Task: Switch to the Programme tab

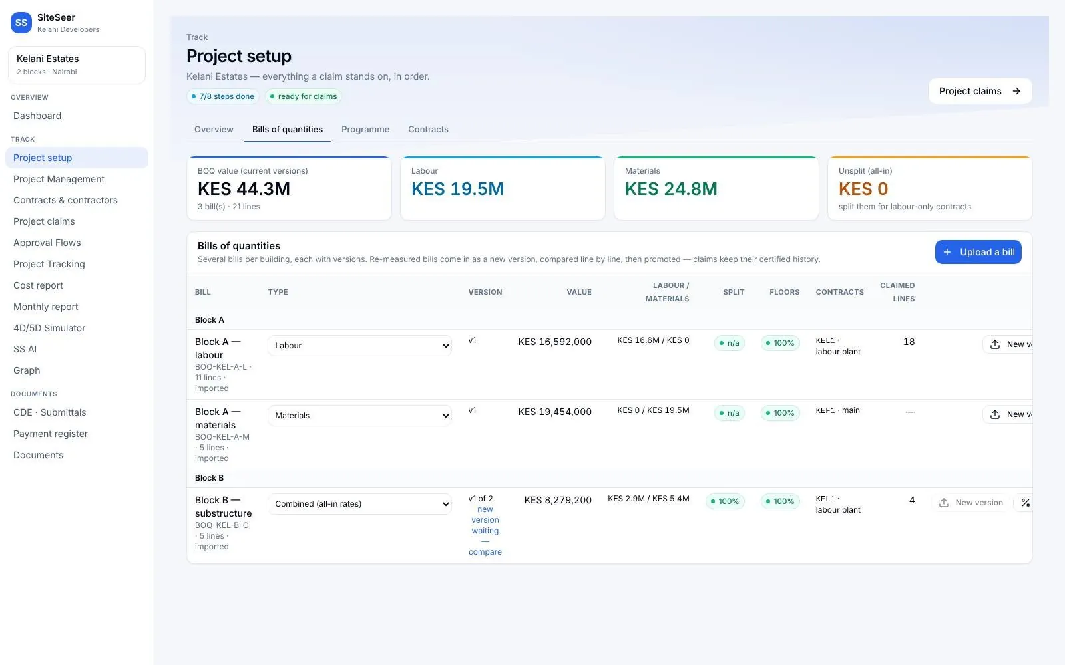Action: click(365, 130)
